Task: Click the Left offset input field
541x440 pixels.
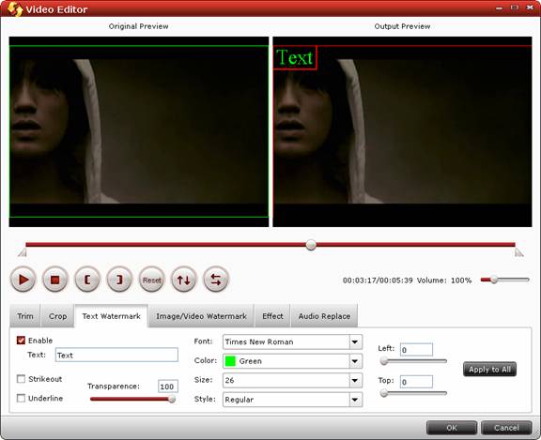Action: 416,350
